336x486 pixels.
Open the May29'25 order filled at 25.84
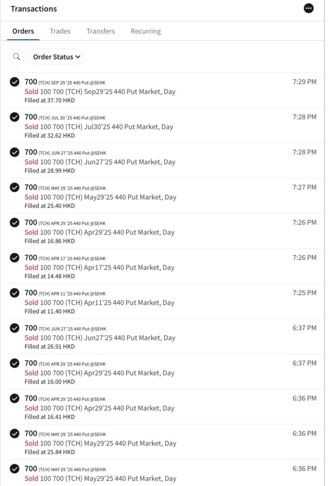pyautogui.click(x=162, y=442)
